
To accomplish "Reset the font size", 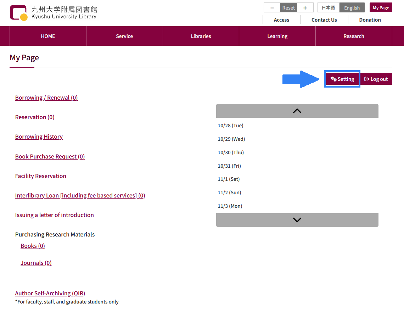I will [x=288, y=8].
